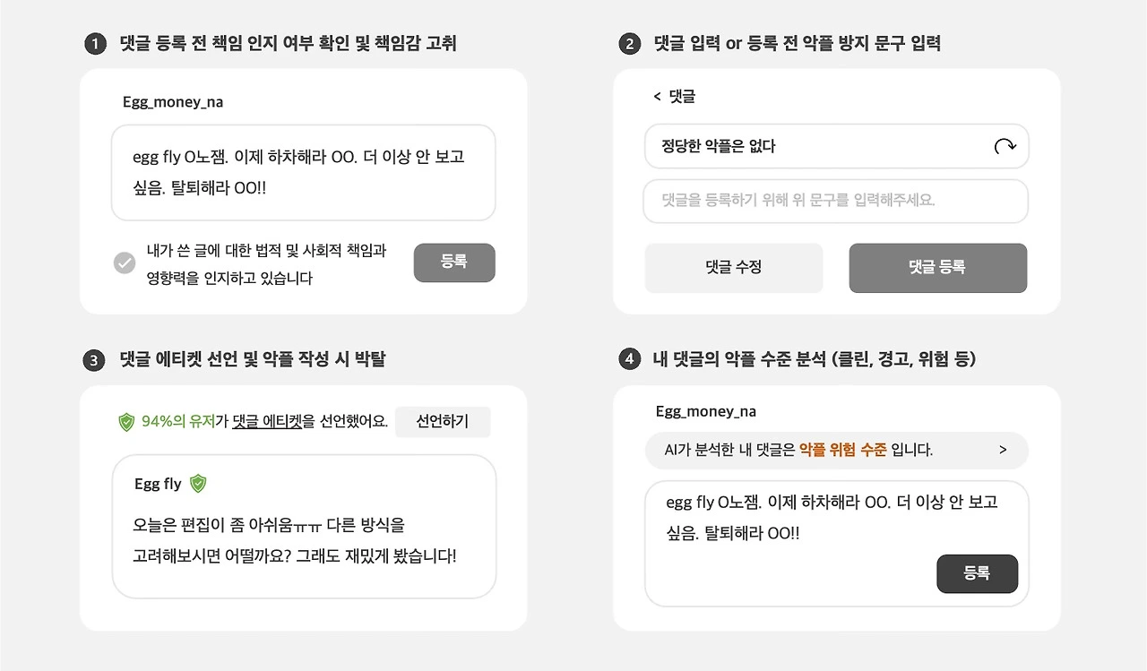Click the refresh arrow icon beside 정당한 악플은 없다

pos(1005,146)
